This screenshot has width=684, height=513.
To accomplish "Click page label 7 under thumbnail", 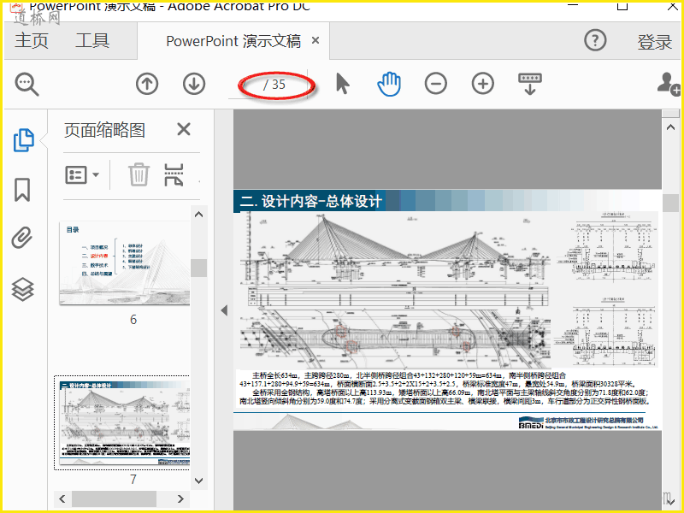I will pos(133,480).
